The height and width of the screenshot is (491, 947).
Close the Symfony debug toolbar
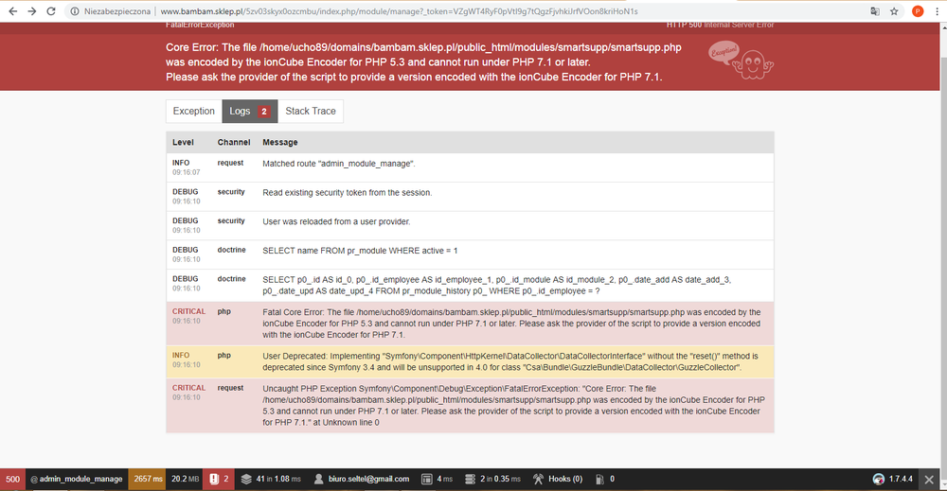929,480
